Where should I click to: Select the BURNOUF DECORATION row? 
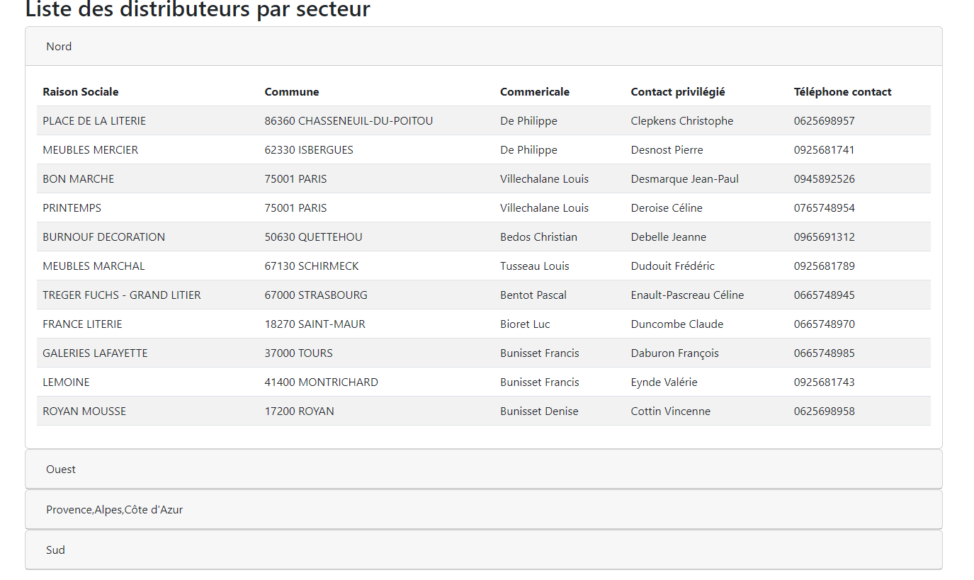click(103, 237)
